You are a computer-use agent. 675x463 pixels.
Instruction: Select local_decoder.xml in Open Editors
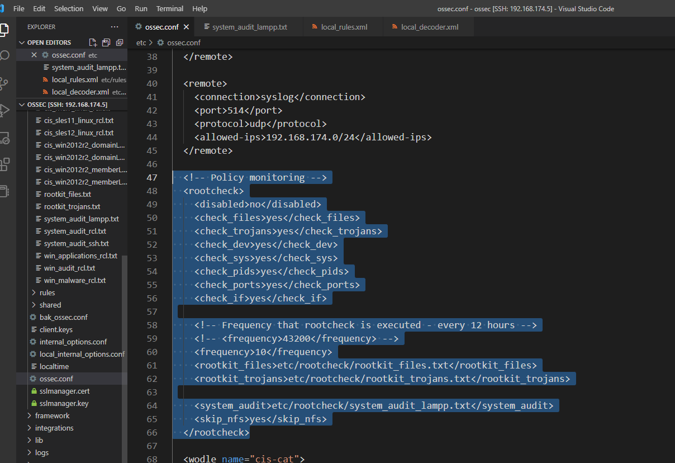pyautogui.click(x=80, y=92)
